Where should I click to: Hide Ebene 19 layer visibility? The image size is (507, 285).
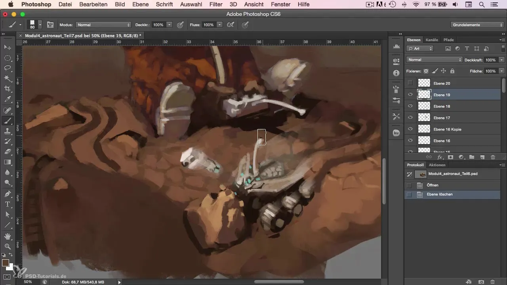point(410,95)
